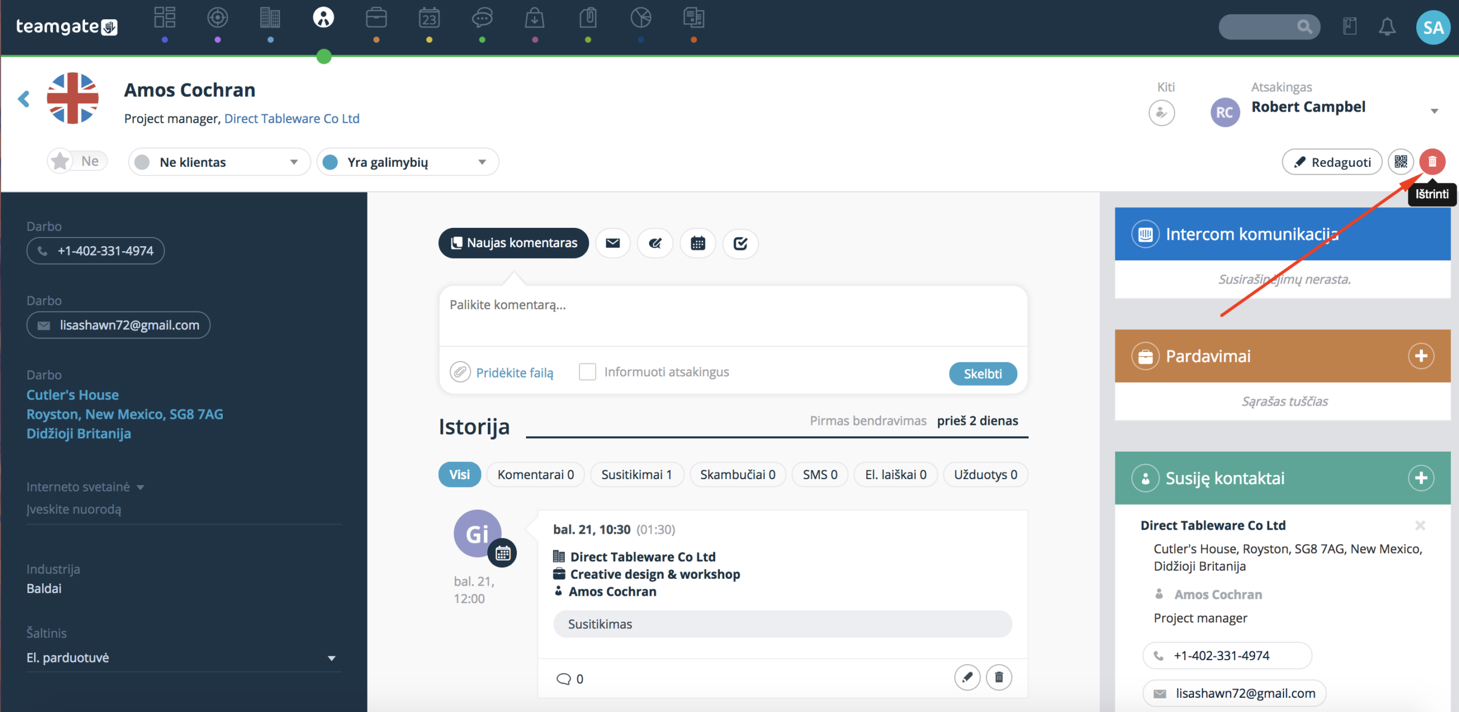Edit the Susitikimas history entry via pencil icon

click(x=967, y=677)
